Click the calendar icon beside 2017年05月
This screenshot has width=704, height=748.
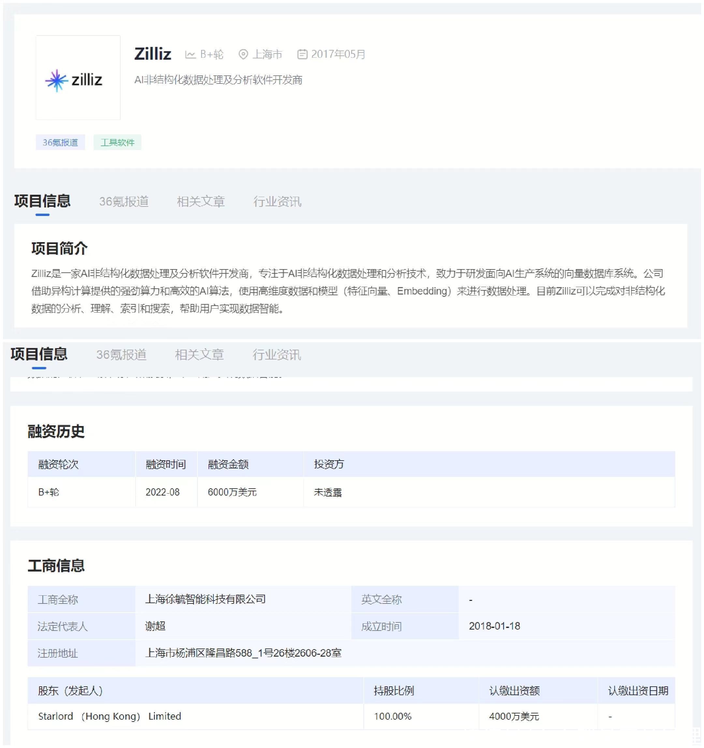(x=302, y=54)
